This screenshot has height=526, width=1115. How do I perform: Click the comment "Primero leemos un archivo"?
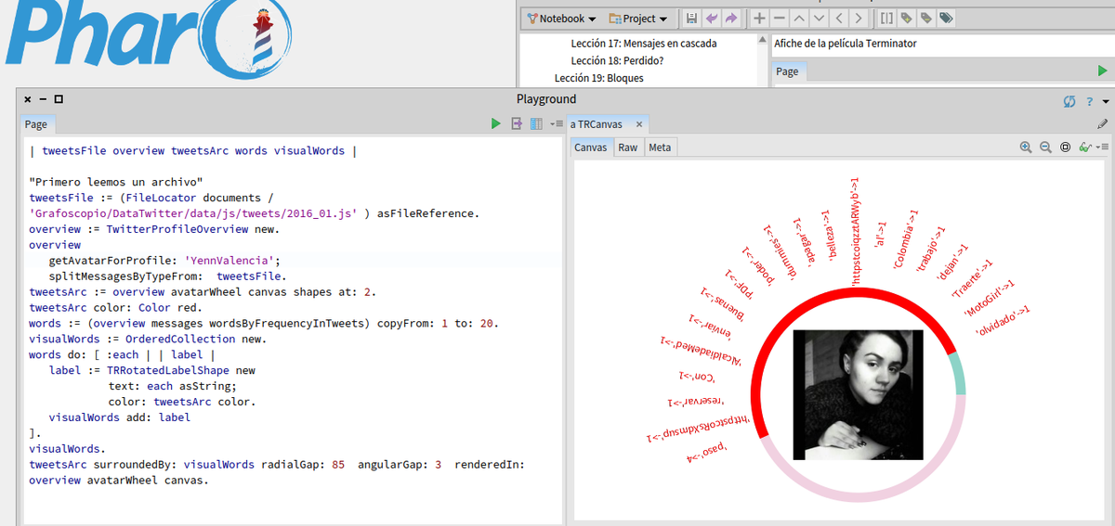(116, 182)
